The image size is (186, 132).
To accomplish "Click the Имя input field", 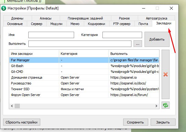I will pyautogui.click(x=51, y=35).
